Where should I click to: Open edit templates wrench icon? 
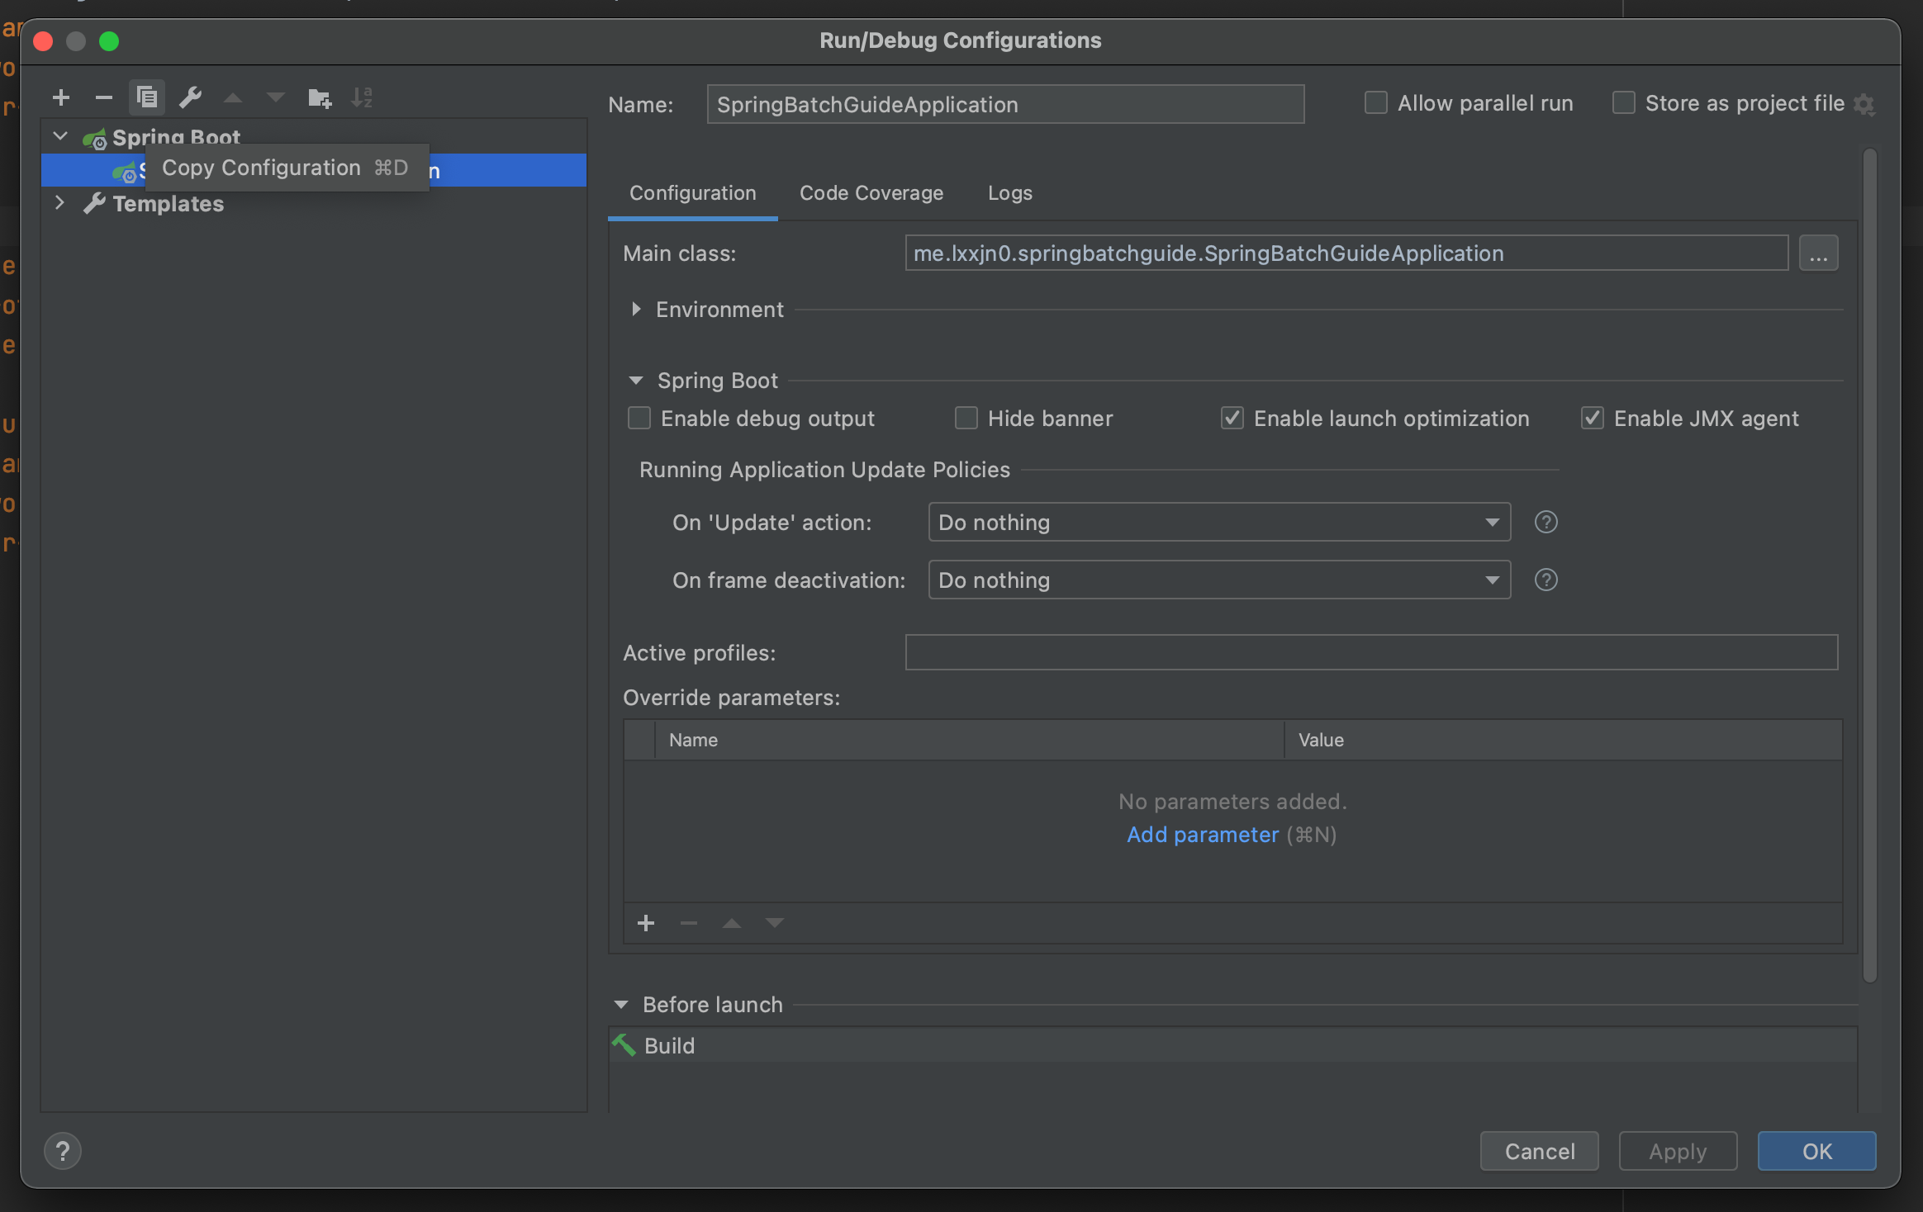click(191, 97)
